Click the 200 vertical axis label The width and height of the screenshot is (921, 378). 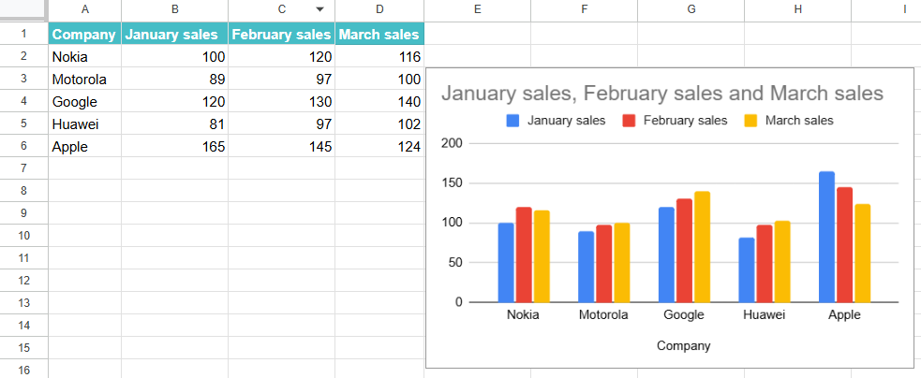[x=452, y=143]
